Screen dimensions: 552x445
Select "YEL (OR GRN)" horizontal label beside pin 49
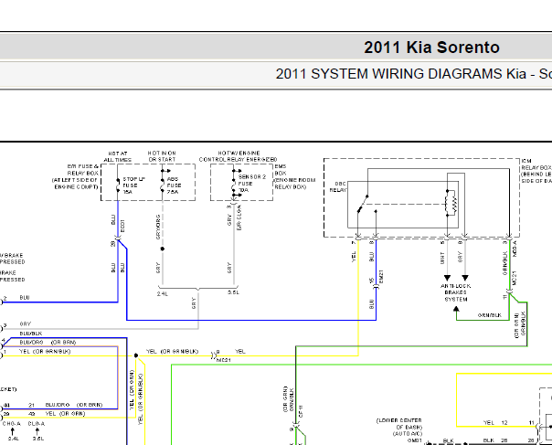[65, 414]
